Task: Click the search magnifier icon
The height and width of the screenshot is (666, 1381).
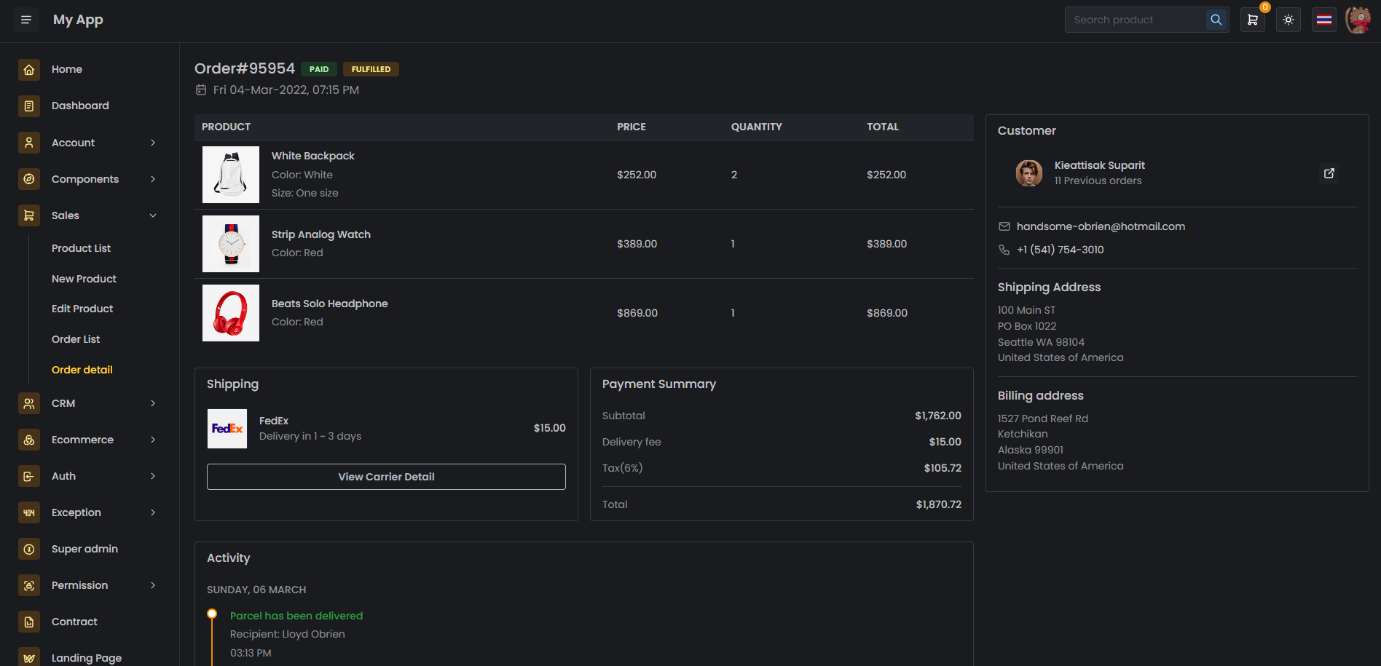Action: tap(1216, 20)
